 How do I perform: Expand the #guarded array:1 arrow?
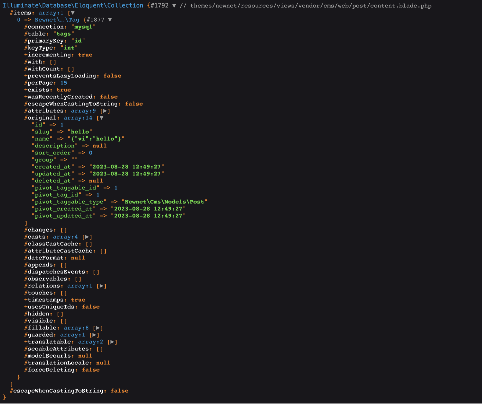[x=94, y=335]
